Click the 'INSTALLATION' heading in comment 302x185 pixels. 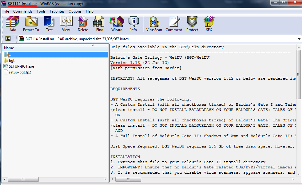[125, 157]
